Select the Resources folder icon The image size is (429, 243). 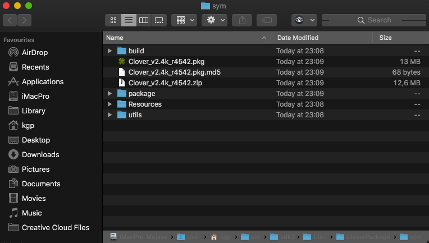point(122,104)
